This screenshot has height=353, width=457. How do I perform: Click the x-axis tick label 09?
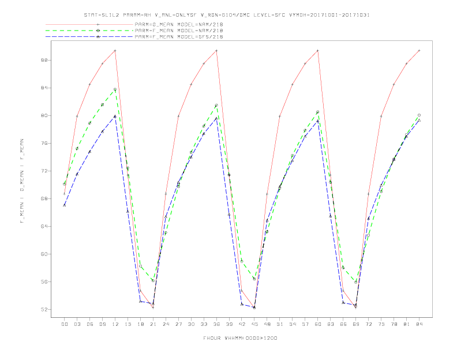point(102,324)
